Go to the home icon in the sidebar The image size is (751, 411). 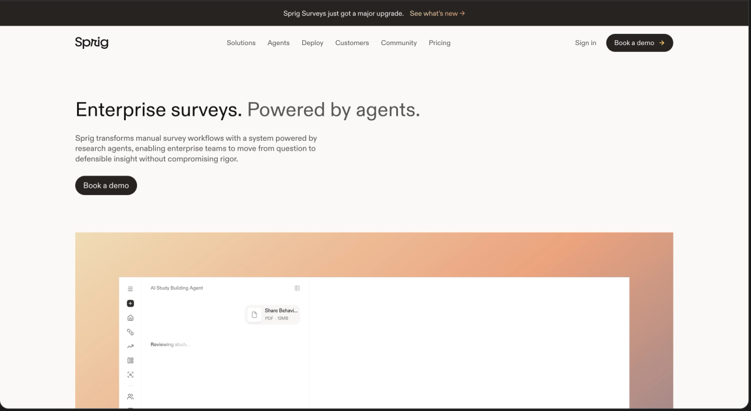coord(130,318)
